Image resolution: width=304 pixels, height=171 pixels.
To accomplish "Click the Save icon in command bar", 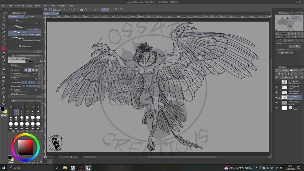I will click(58, 10).
